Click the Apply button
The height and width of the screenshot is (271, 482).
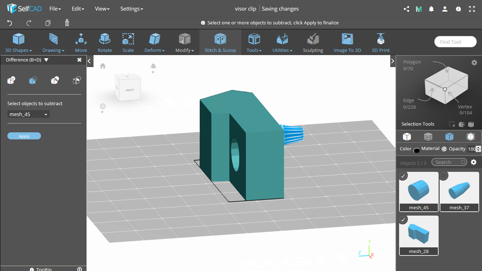[x=24, y=136]
